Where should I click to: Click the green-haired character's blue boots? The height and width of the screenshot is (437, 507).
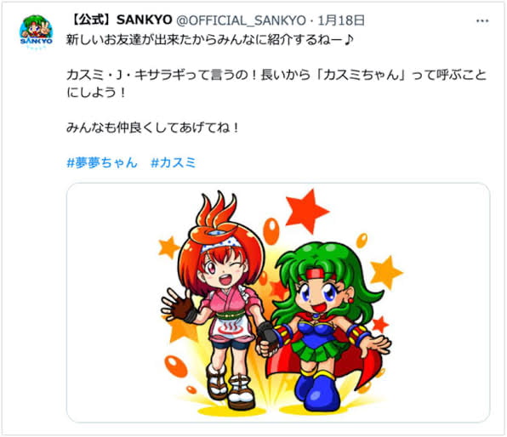[x=320, y=390]
